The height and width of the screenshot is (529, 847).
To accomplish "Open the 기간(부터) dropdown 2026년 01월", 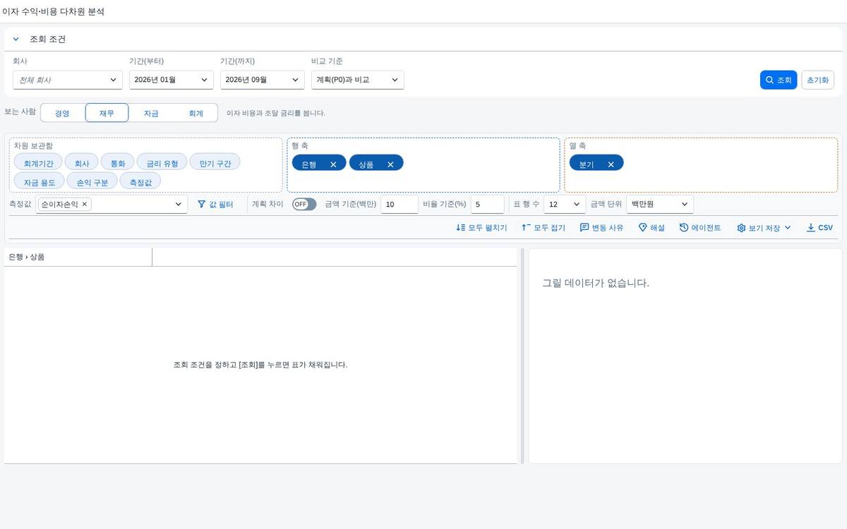I will (x=172, y=80).
